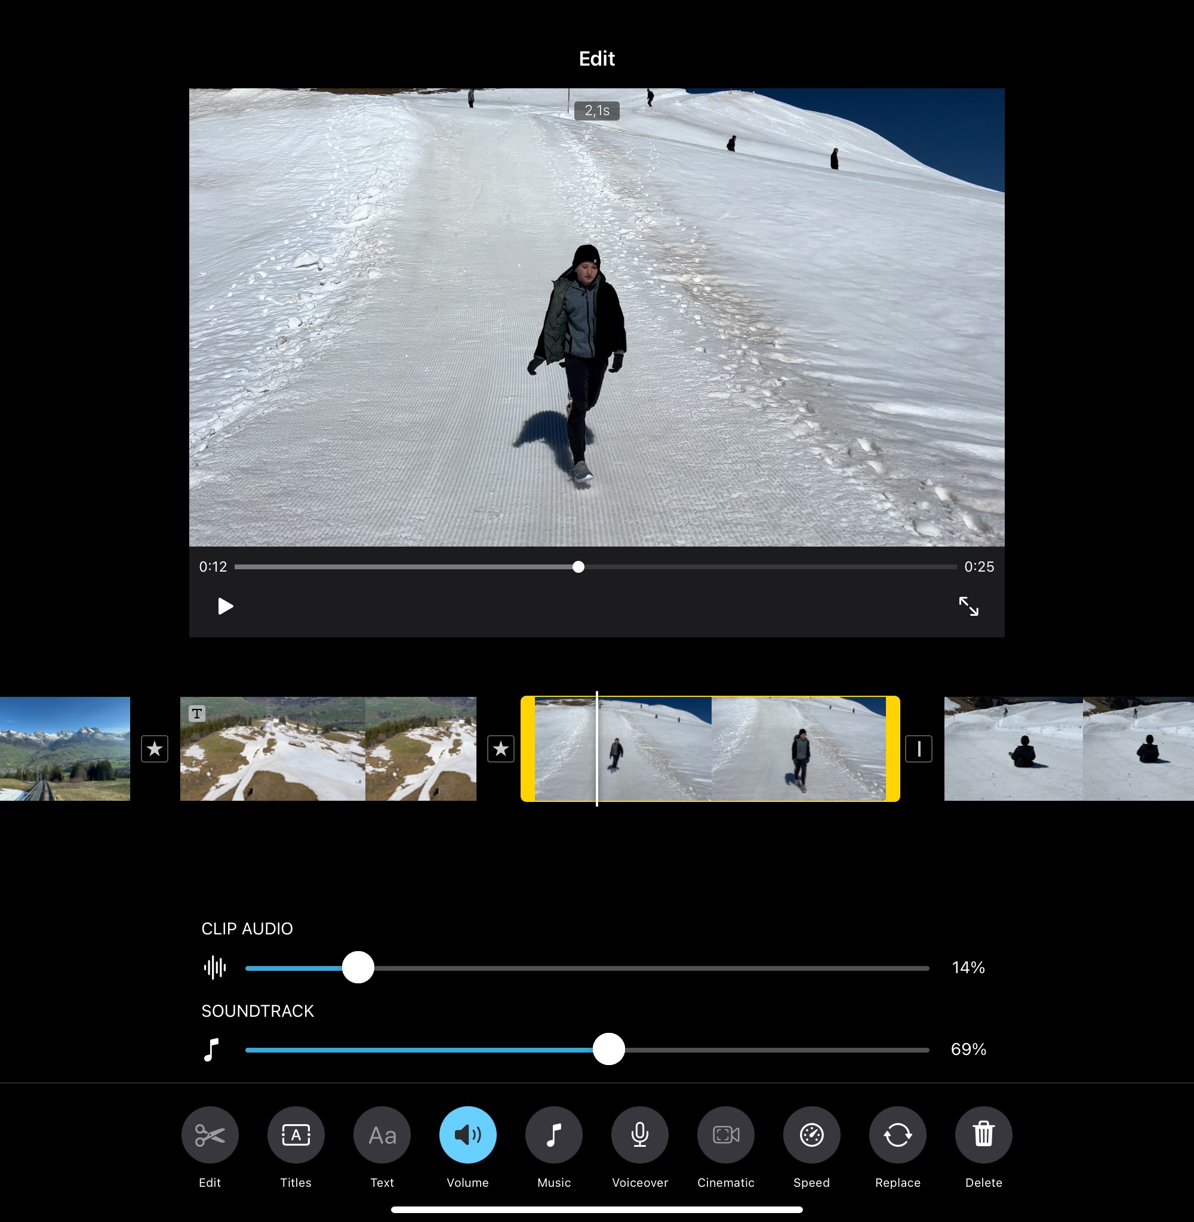Toggle the Volume tool button
Image resolution: width=1194 pixels, height=1222 pixels.
coord(468,1134)
